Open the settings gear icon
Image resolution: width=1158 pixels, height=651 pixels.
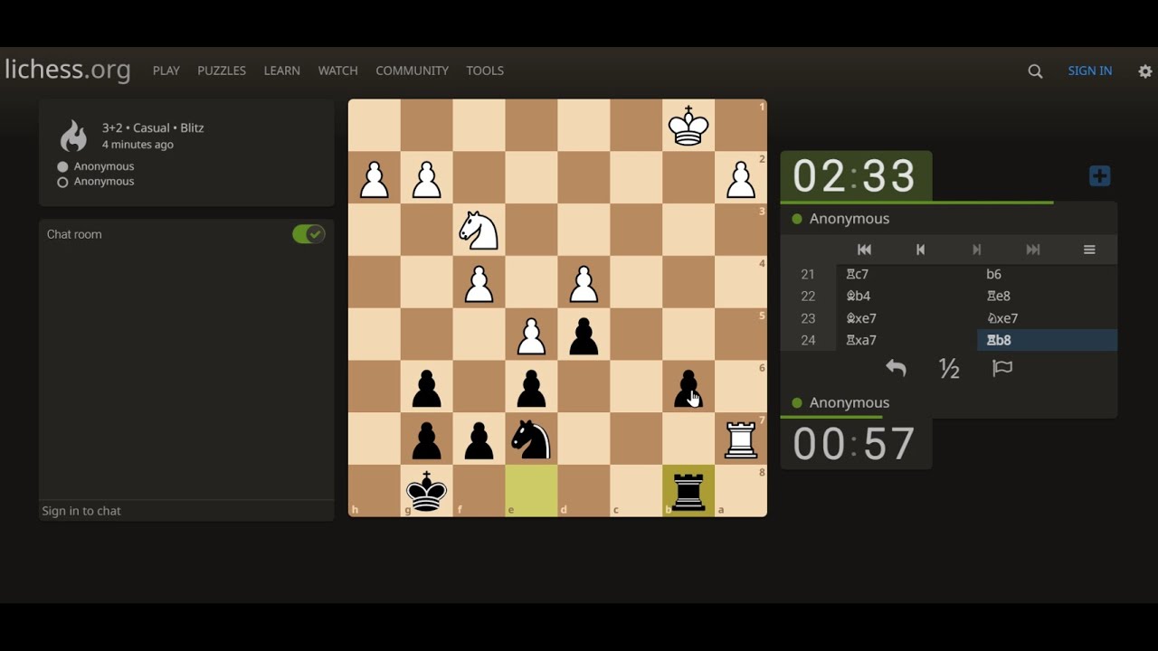(1145, 71)
